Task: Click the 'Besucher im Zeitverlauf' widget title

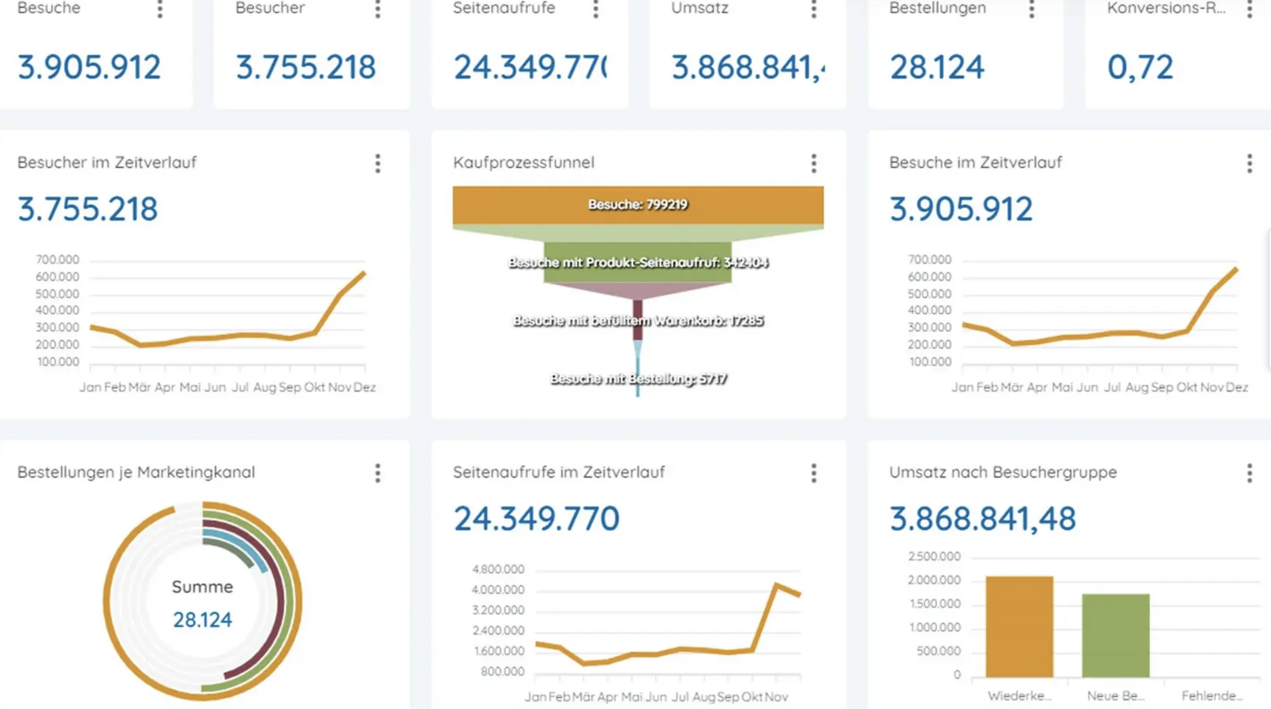Action: 107,162
